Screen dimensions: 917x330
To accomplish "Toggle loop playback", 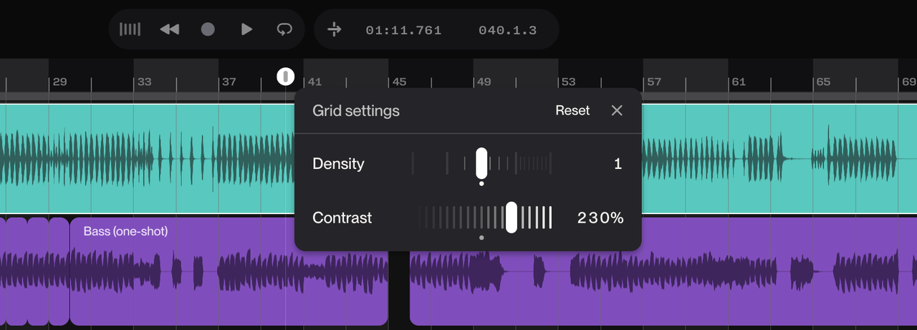I will tap(284, 29).
